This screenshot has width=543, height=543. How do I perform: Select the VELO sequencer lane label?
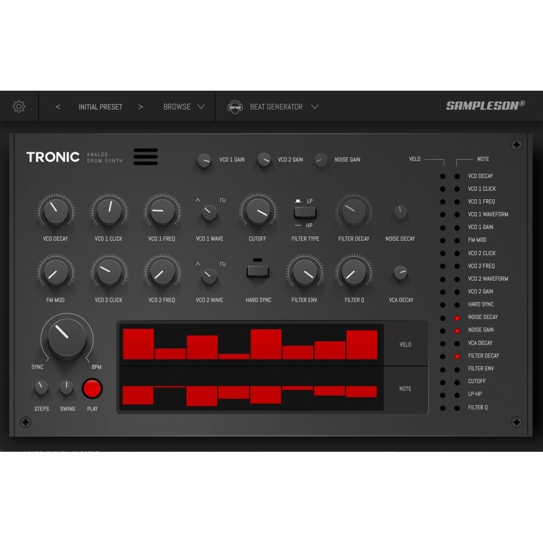(405, 344)
